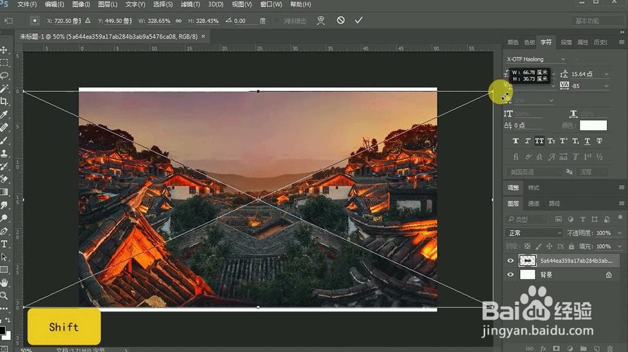
Task: Switch to the 通道 tab
Action: click(x=533, y=203)
